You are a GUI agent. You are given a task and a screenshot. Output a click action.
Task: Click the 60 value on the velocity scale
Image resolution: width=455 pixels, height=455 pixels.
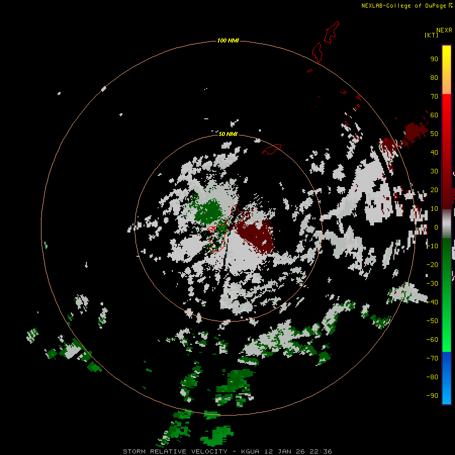click(434, 115)
